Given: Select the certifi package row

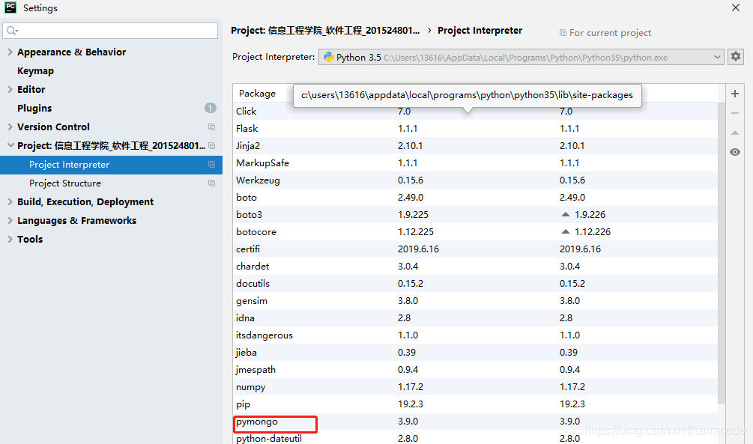Looking at the screenshot, I should pyautogui.click(x=476, y=249).
